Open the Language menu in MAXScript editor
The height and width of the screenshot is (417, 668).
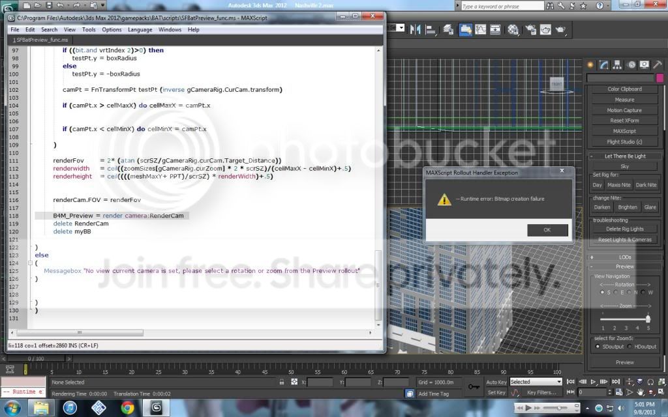pyautogui.click(x=140, y=29)
